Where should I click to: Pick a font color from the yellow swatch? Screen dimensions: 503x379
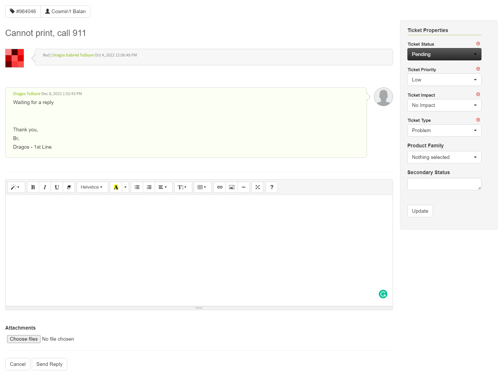(116, 187)
